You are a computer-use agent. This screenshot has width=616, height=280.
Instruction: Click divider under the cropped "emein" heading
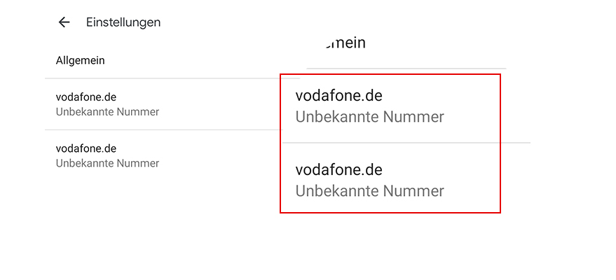(x=406, y=68)
